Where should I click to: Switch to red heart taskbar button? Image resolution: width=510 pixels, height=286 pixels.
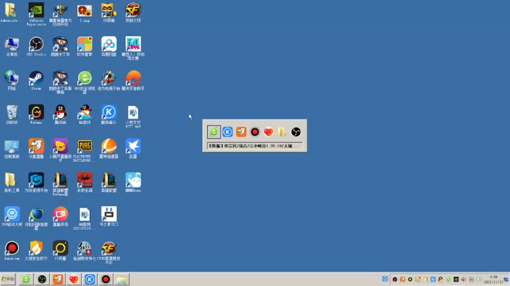(x=74, y=279)
